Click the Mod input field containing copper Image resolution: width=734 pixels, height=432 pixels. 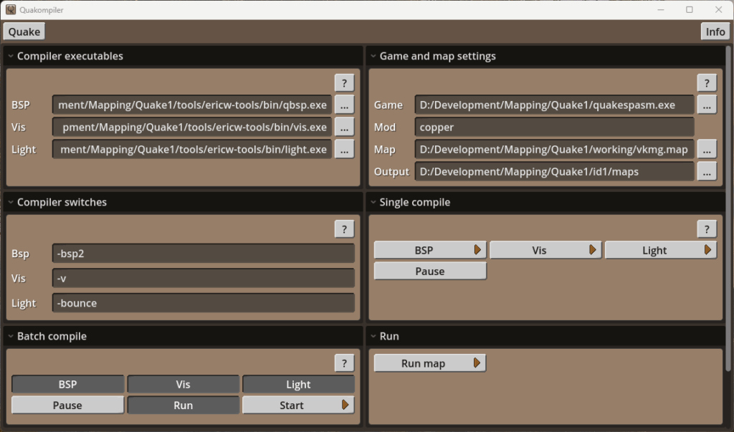click(x=553, y=128)
